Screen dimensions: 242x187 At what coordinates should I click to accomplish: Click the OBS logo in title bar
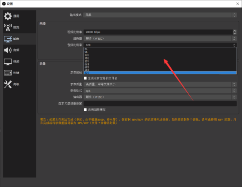[4, 4]
